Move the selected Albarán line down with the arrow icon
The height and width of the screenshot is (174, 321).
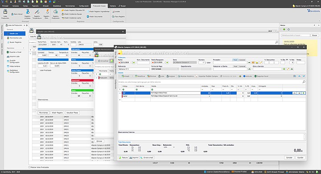click(304, 76)
